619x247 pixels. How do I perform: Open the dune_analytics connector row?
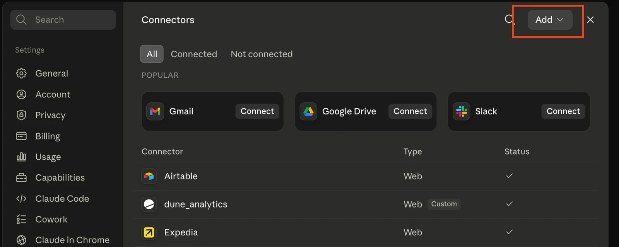(366, 204)
